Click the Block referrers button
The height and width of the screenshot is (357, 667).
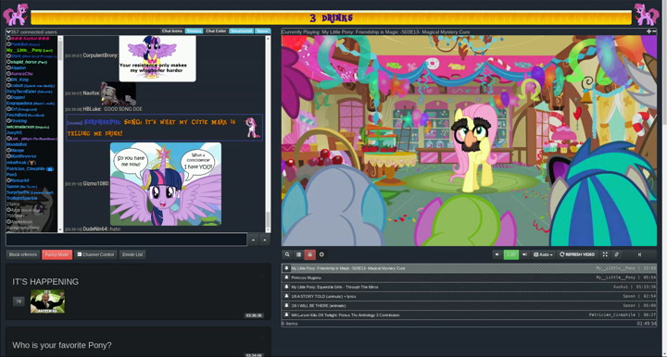(23, 254)
